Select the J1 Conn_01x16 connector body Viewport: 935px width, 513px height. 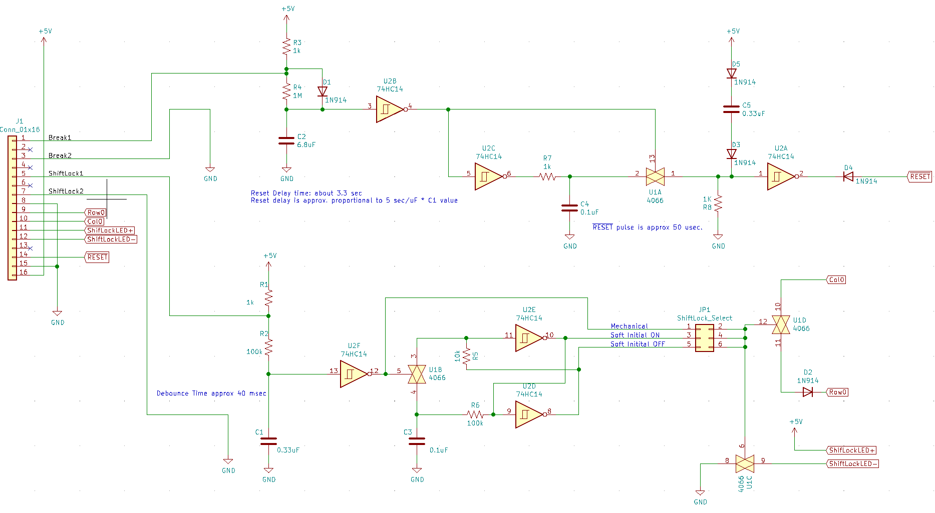[x=13, y=207]
